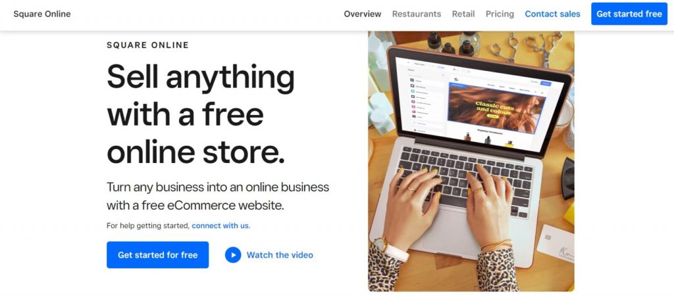Click the Contact sales link
The width and height of the screenshot is (674, 297).
pos(552,14)
